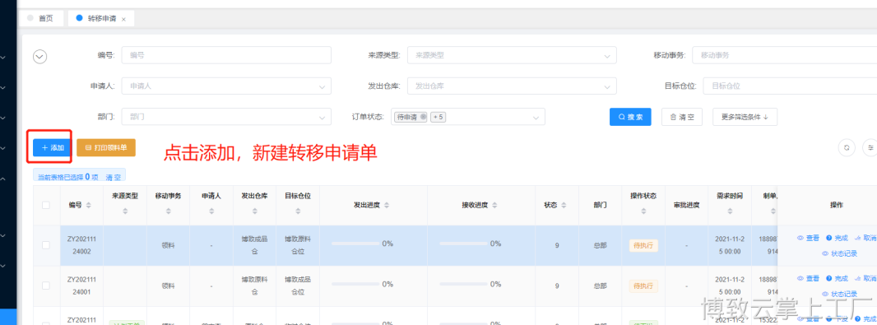This screenshot has width=877, height=325.
Task: Click the 审批进度 column header
Action: pos(686,206)
